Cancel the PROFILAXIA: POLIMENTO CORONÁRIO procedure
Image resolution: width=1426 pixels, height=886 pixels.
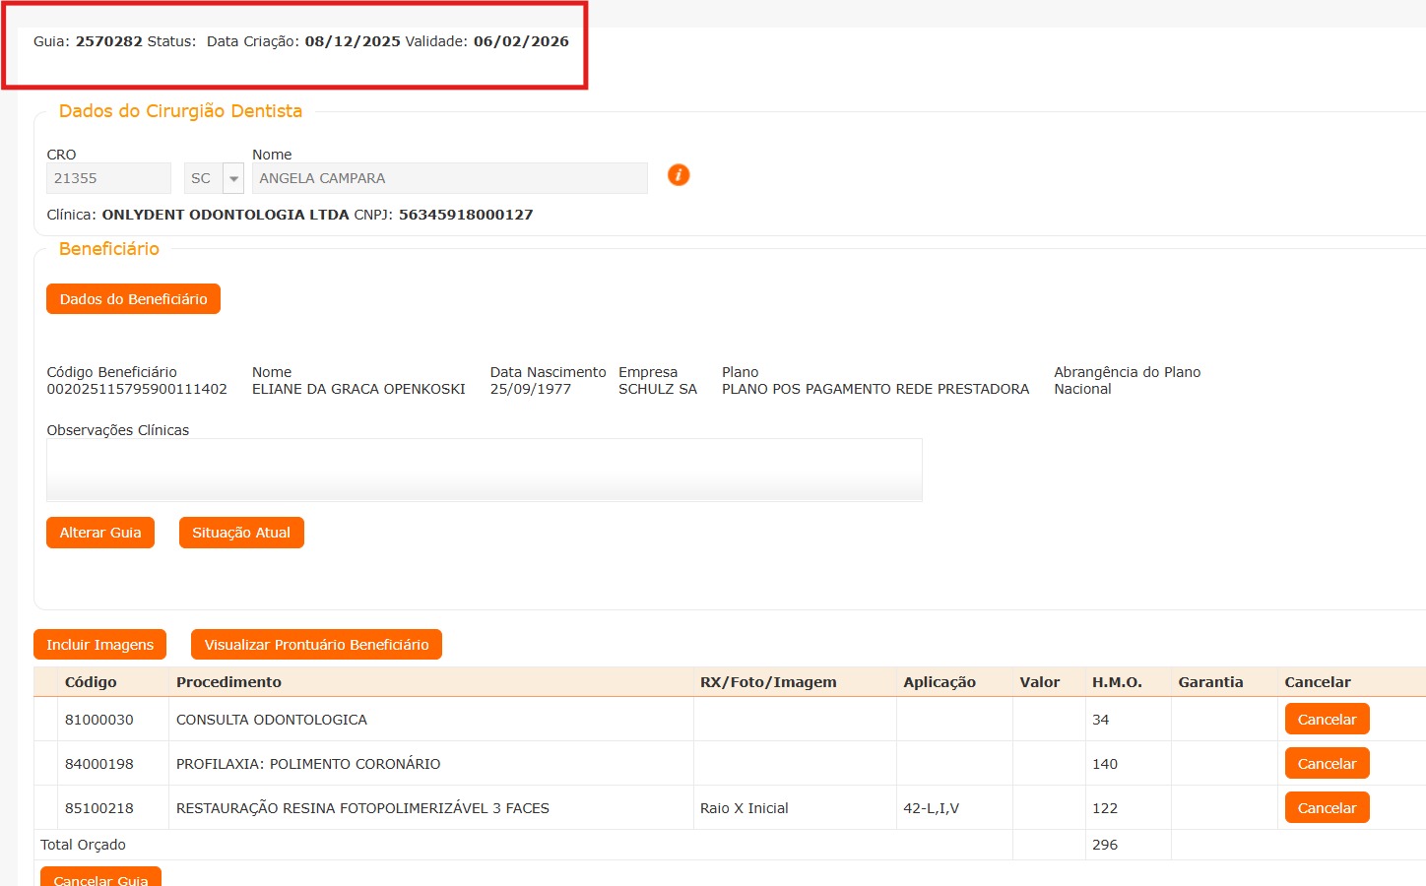pyautogui.click(x=1327, y=764)
